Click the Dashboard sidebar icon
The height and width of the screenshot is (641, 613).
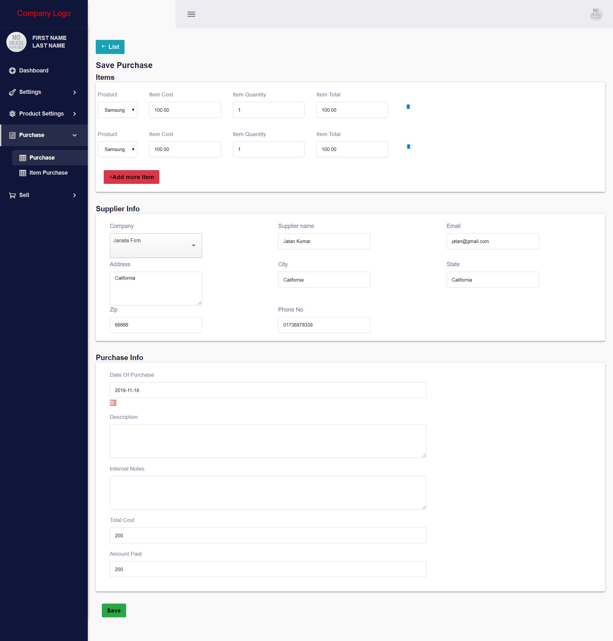(x=12, y=71)
